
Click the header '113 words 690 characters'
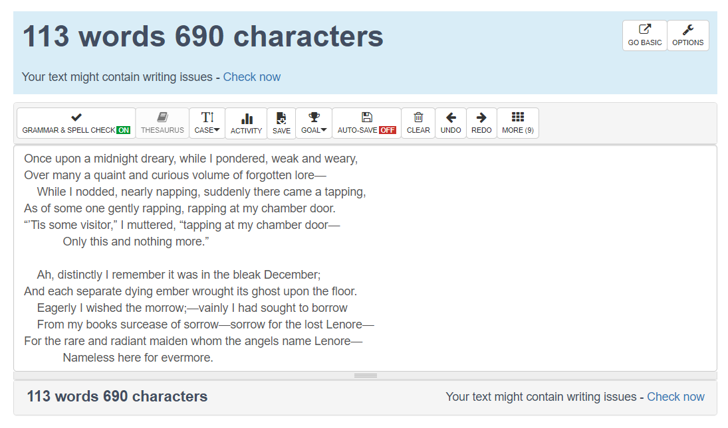203,36
